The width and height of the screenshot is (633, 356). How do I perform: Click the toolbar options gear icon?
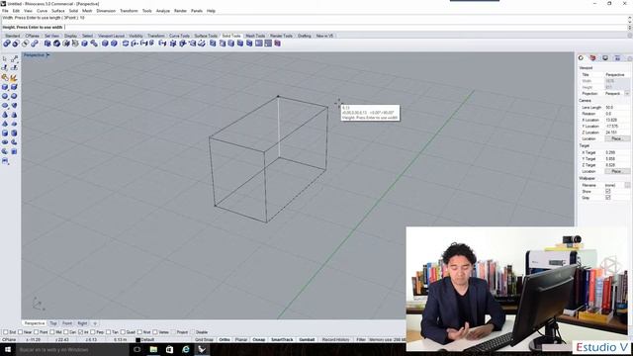click(629, 36)
